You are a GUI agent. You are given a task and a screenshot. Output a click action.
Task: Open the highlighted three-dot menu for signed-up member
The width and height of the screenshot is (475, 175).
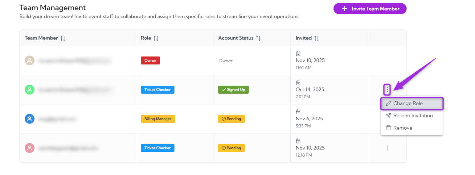tap(387, 90)
